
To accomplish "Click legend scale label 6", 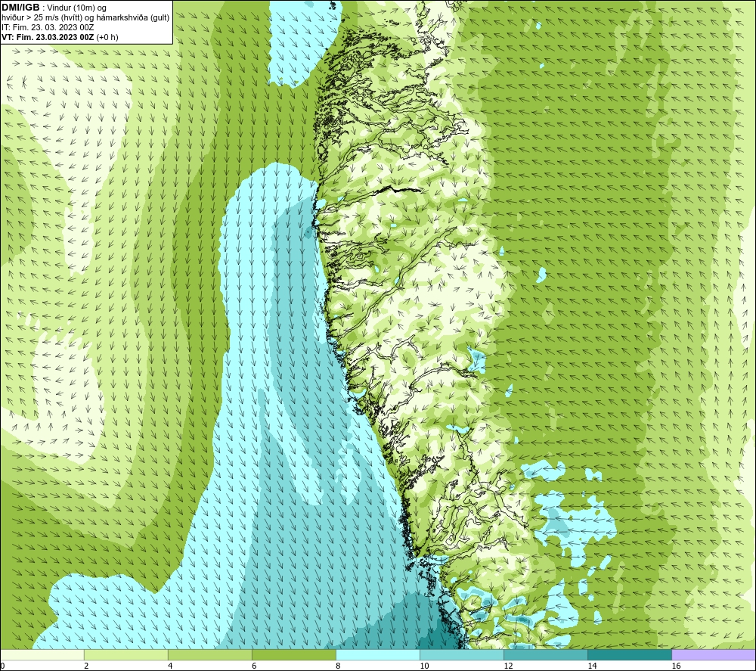I will coord(254,666).
